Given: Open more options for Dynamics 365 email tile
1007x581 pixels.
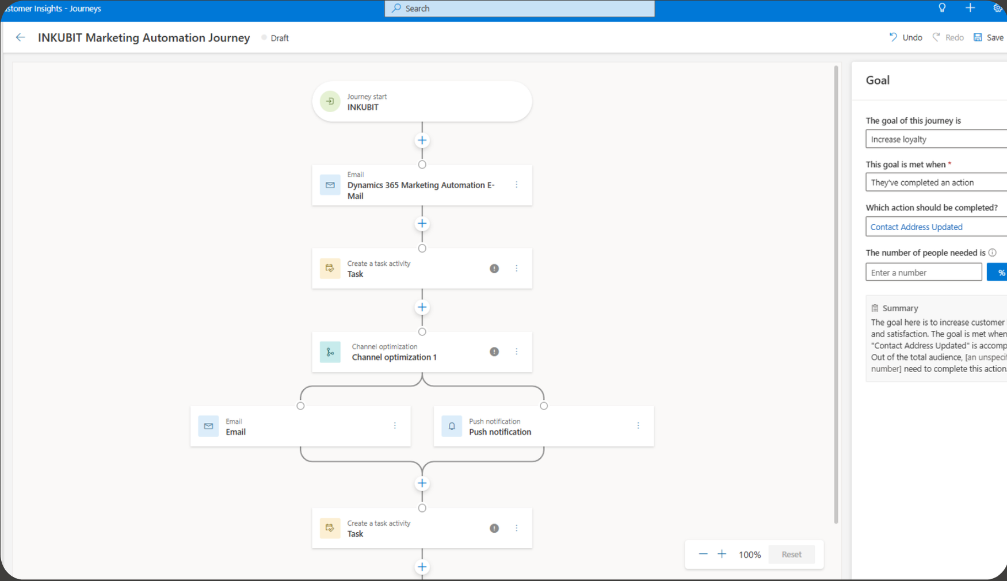Looking at the screenshot, I should point(517,185).
